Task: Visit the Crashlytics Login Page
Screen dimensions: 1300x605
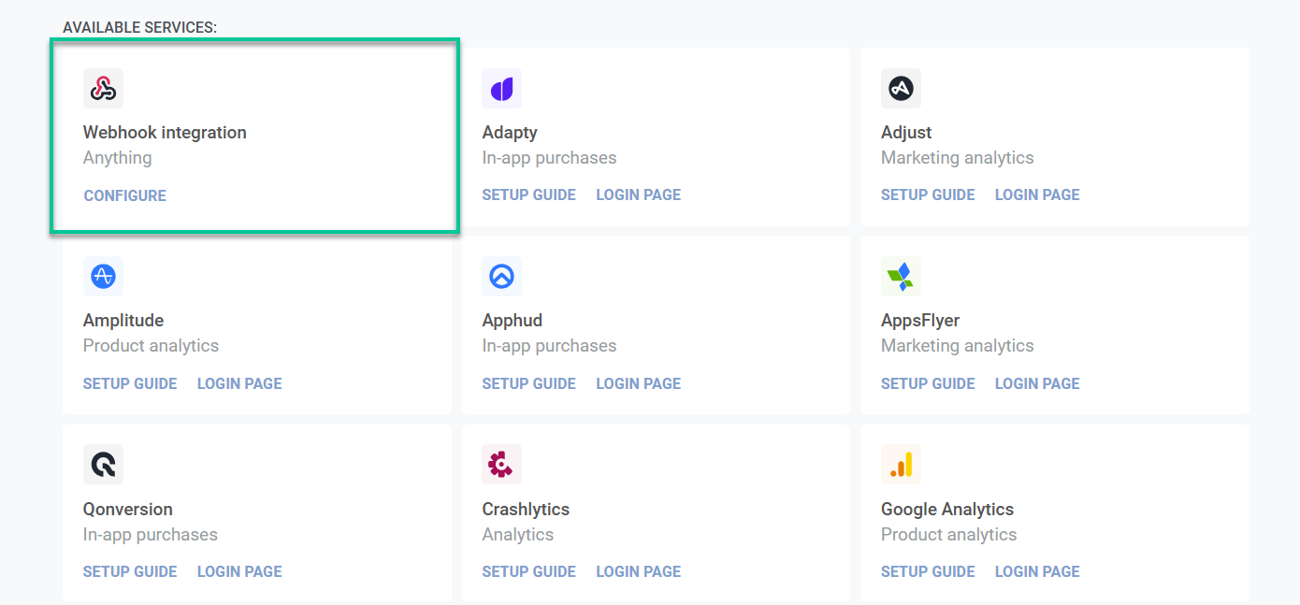Action: [638, 571]
